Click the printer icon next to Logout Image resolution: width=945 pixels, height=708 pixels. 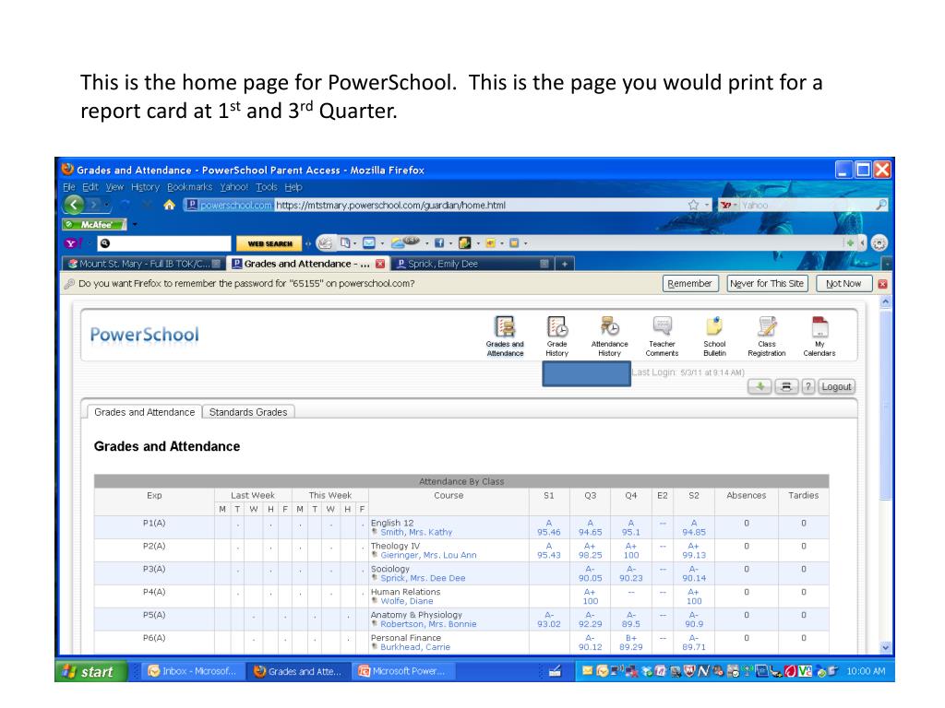(x=786, y=386)
